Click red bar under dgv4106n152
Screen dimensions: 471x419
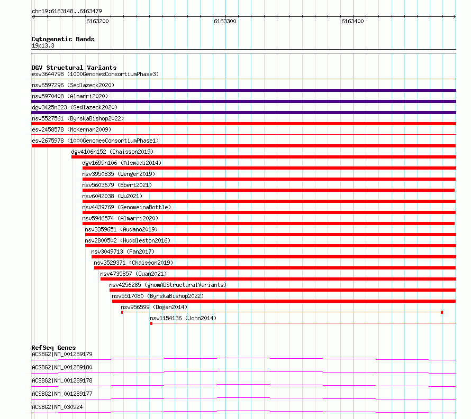tap(264, 157)
